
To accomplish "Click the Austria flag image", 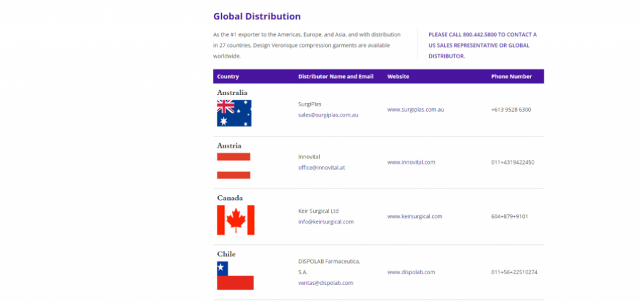I will (234, 166).
